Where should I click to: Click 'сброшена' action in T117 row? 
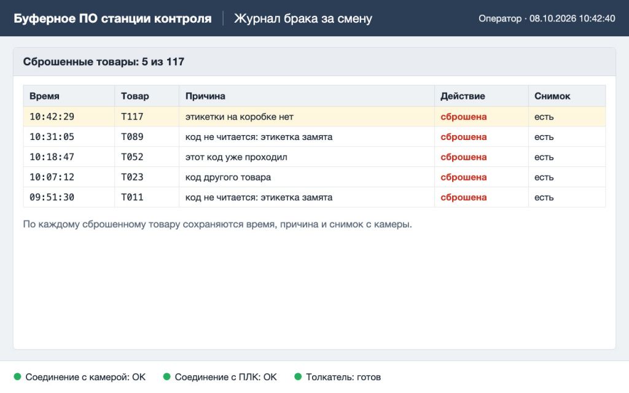463,117
